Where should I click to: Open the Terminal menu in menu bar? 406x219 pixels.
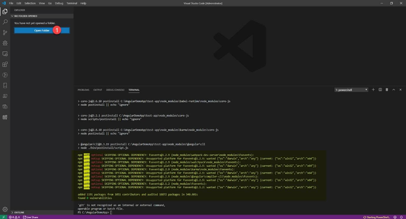point(72,3)
